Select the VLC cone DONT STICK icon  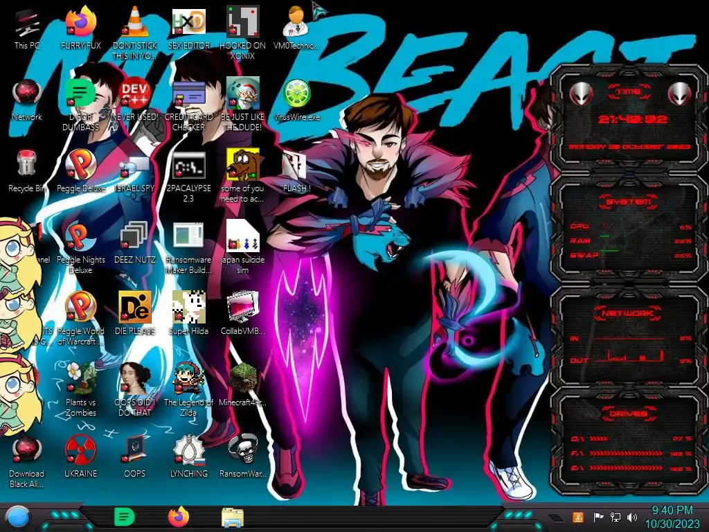pyautogui.click(x=135, y=34)
